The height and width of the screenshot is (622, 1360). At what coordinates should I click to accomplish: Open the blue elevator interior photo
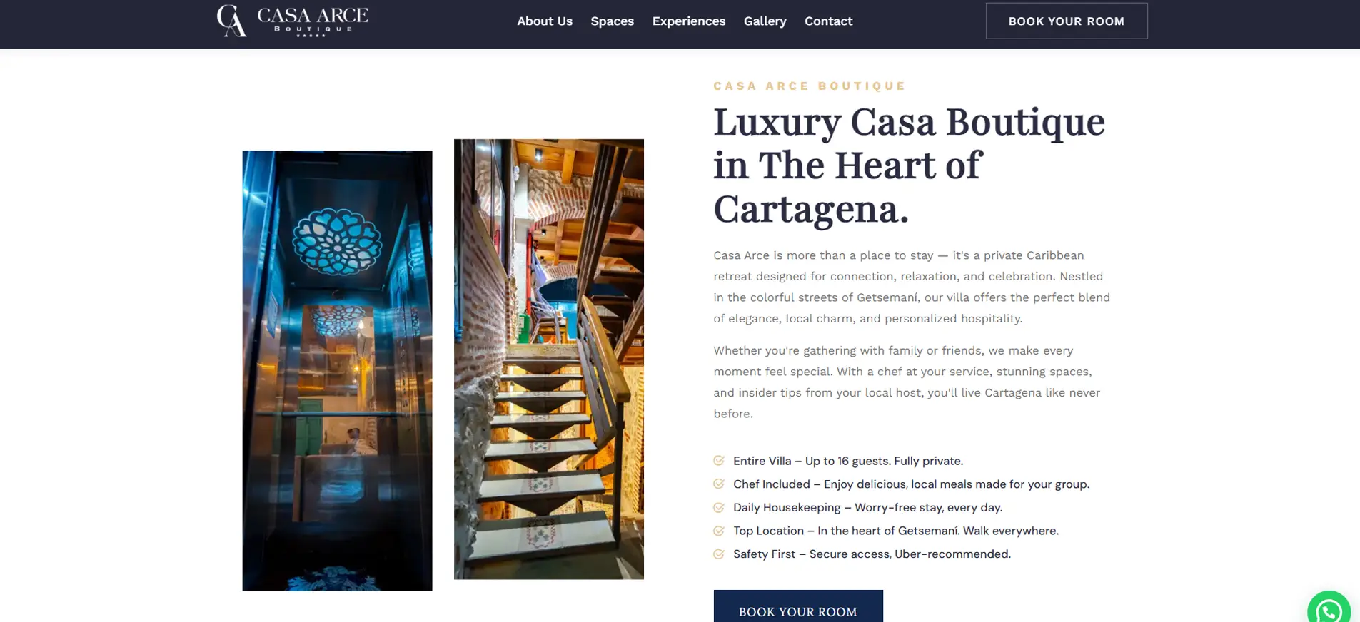click(x=337, y=370)
